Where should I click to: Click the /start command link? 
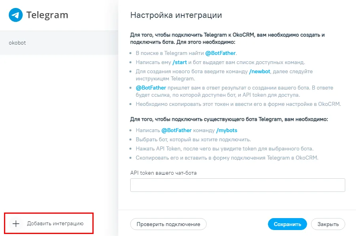pos(180,62)
